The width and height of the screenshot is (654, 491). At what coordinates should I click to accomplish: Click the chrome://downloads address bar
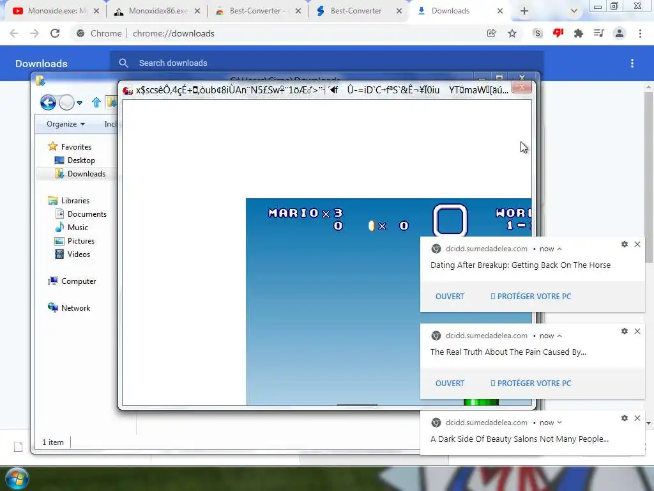[x=275, y=33]
